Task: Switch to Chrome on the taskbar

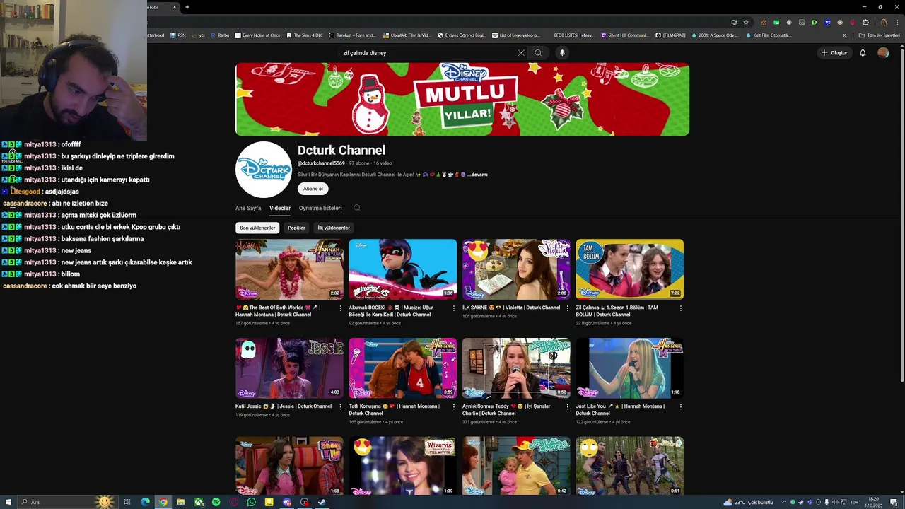Action: 163,502
